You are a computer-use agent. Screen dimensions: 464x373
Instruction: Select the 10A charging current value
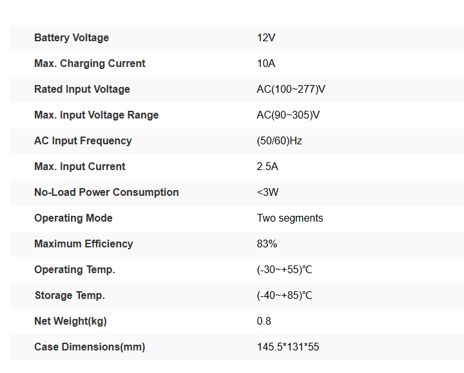pos(266,64)
